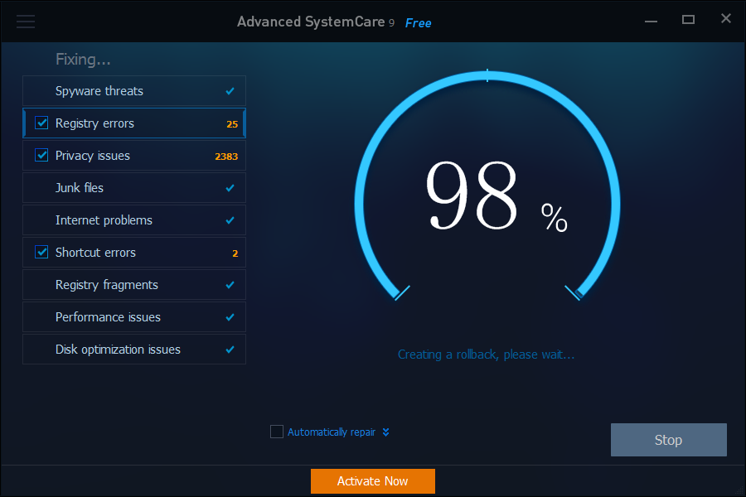This screenshot has height=497, width=746.
Task: Select the Disk optimization issues row
Action: click(x=134, y=350)
